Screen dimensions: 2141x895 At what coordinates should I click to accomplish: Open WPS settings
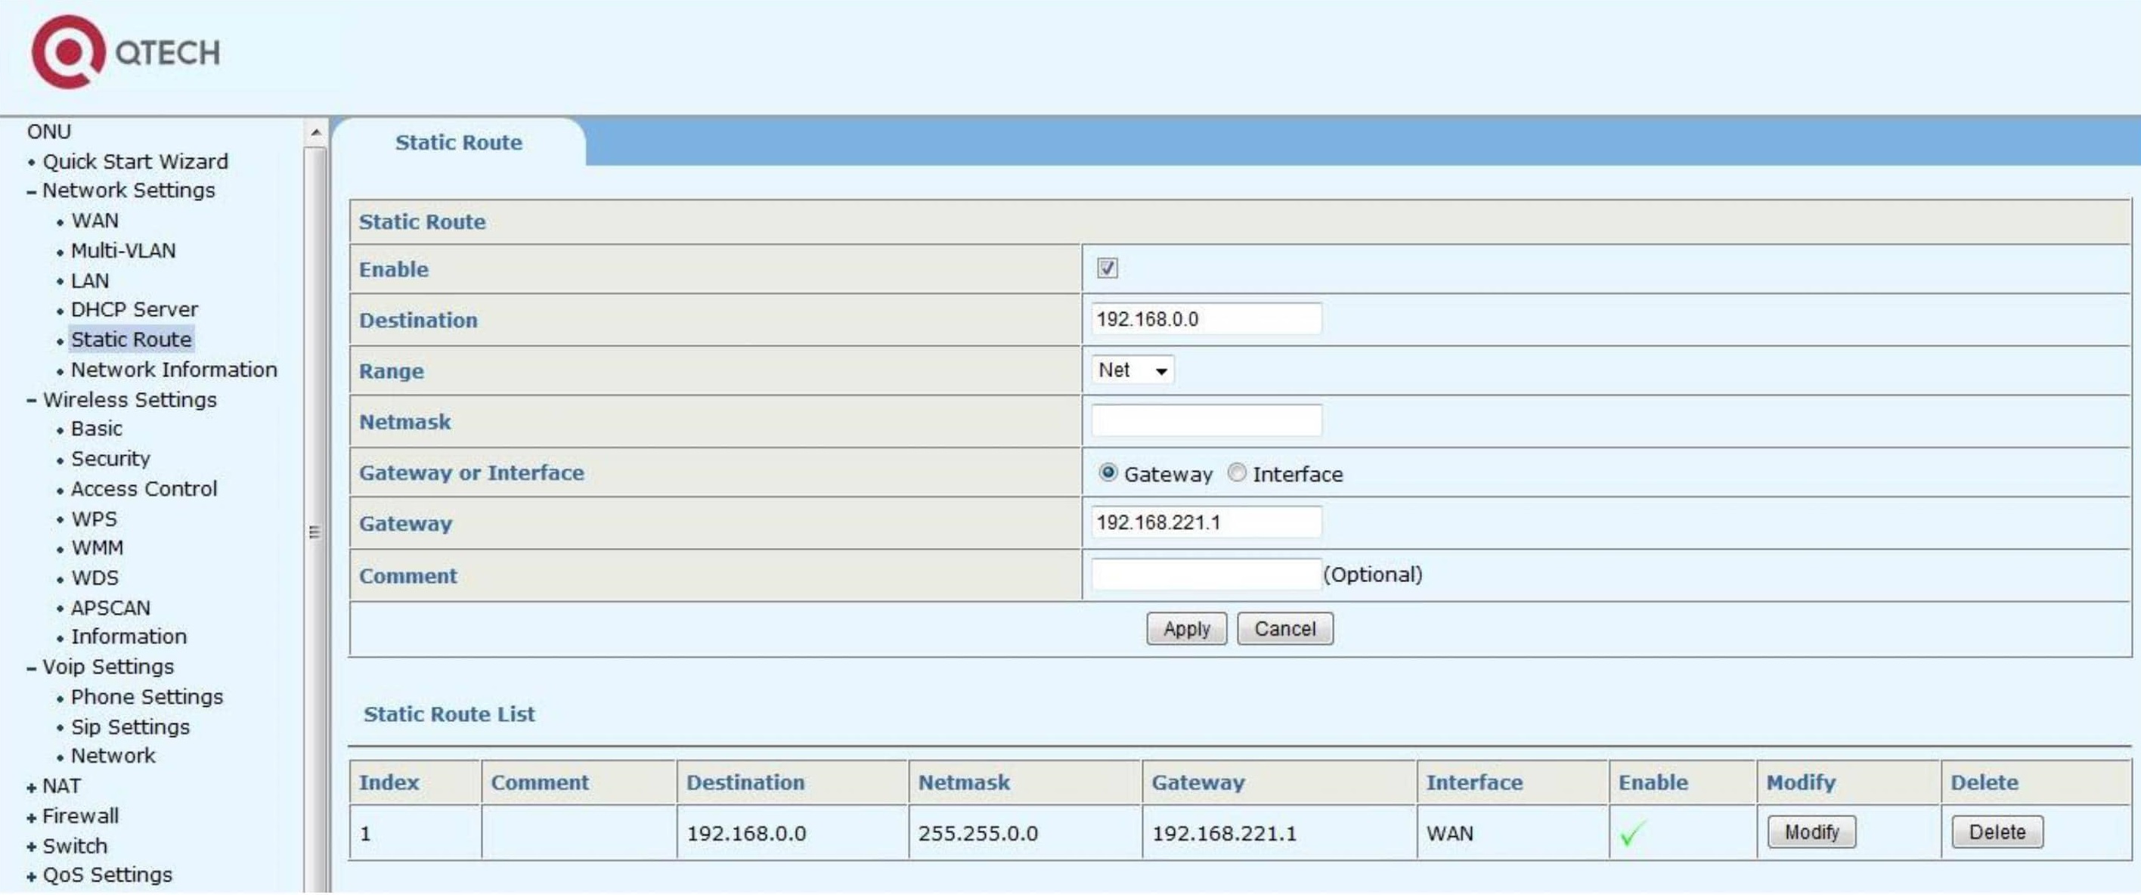[x=94, y=519]
